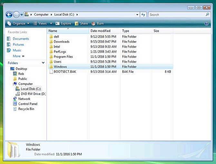Sort by the Type column header

pos(136,31)
